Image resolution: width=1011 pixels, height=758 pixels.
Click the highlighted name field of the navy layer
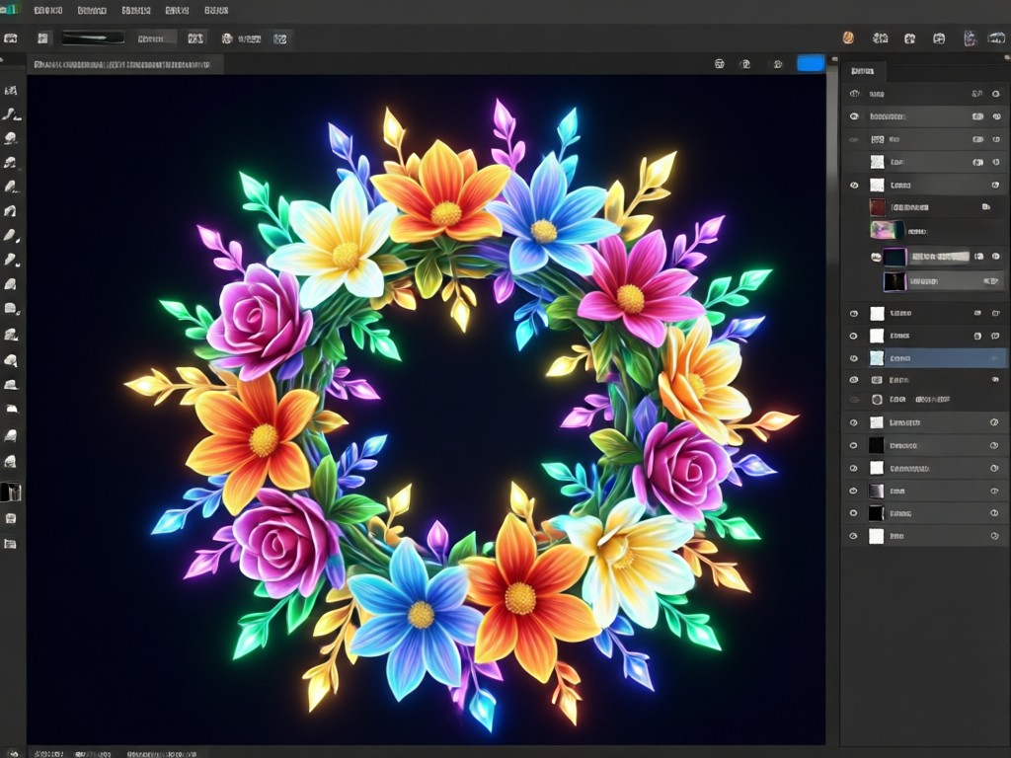coord(940,257)
